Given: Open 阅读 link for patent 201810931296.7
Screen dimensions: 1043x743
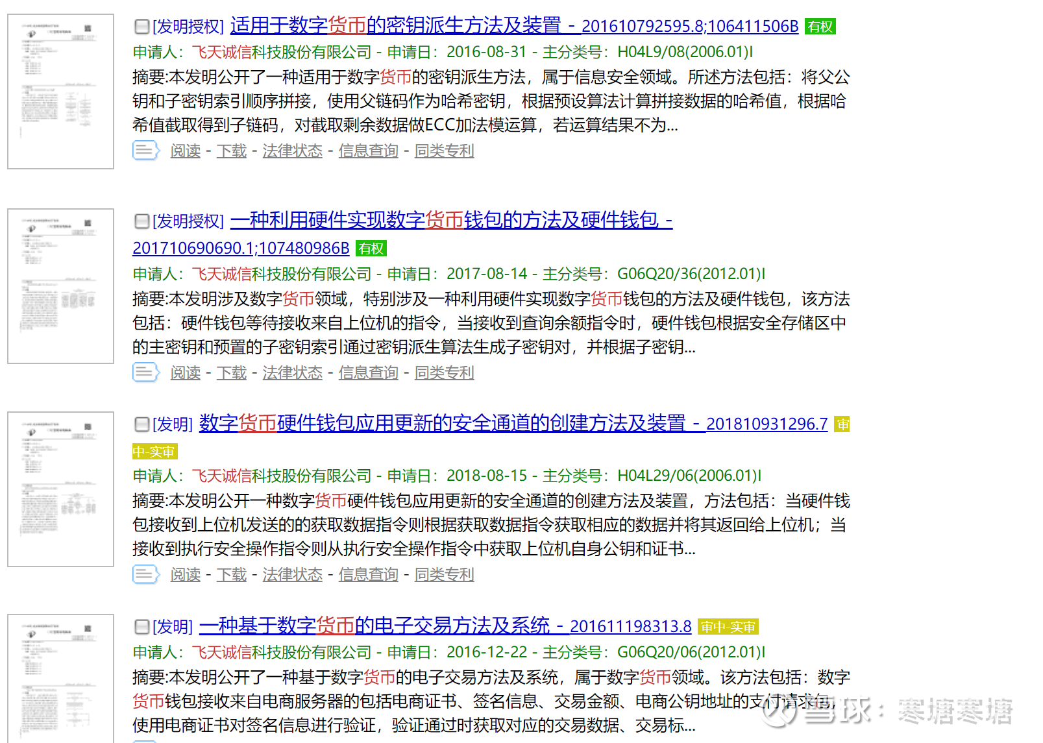Looking at the screenshot, I should pyautogui.click(x=186, y=575).
